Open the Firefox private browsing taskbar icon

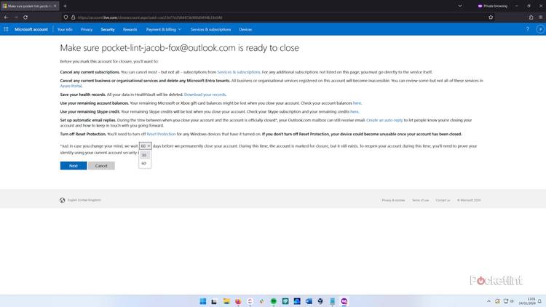tap(344, 301)
